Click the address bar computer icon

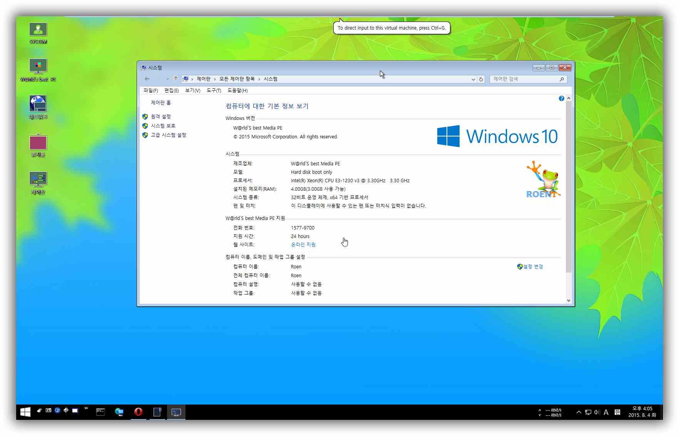click(186, 79)
